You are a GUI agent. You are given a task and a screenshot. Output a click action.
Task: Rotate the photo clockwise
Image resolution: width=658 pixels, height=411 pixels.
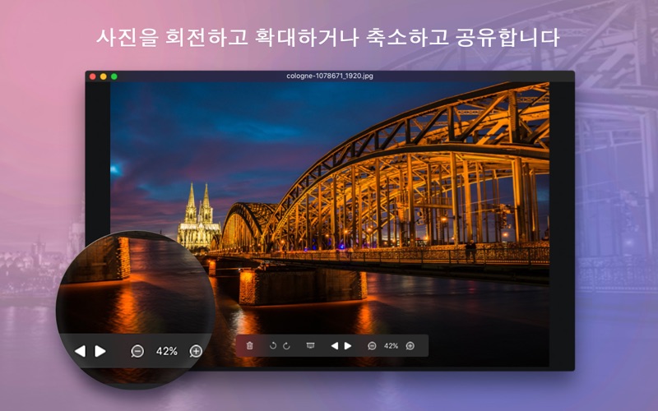pos(286,345)
